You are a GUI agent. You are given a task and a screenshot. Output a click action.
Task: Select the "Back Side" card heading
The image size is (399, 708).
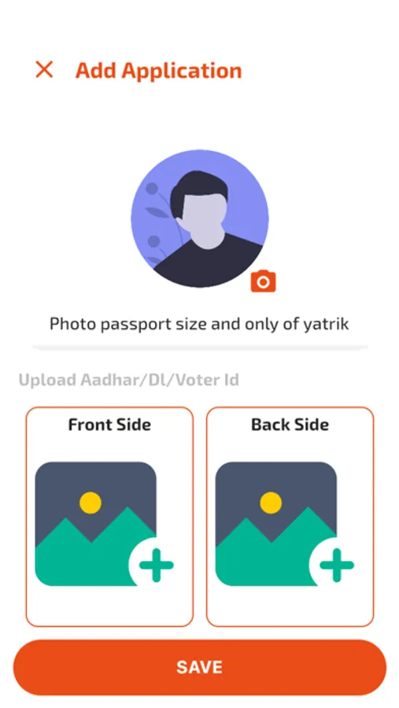click(x=290, y=425)
